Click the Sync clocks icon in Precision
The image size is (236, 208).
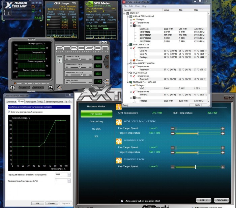tap(59, 88)
